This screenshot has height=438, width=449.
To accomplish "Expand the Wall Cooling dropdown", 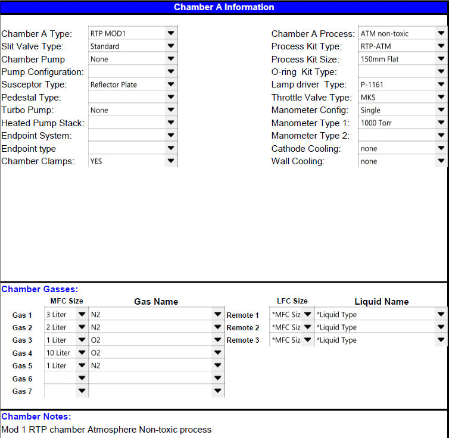I will pos(441,161).
